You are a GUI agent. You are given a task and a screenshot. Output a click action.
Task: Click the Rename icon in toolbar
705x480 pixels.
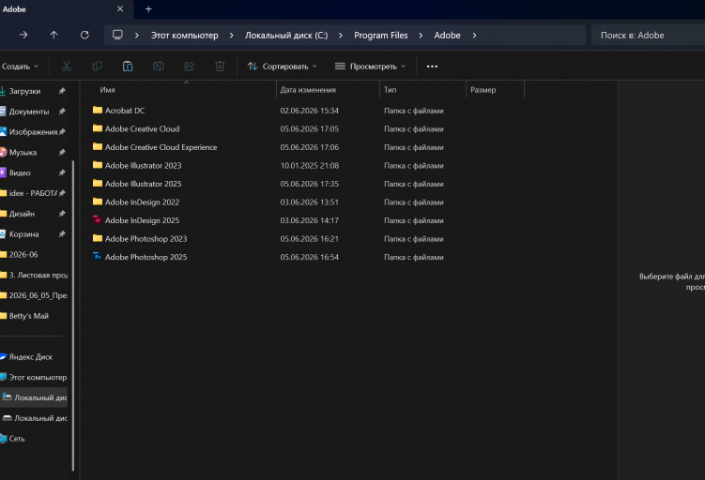click(x=159, y=67)
